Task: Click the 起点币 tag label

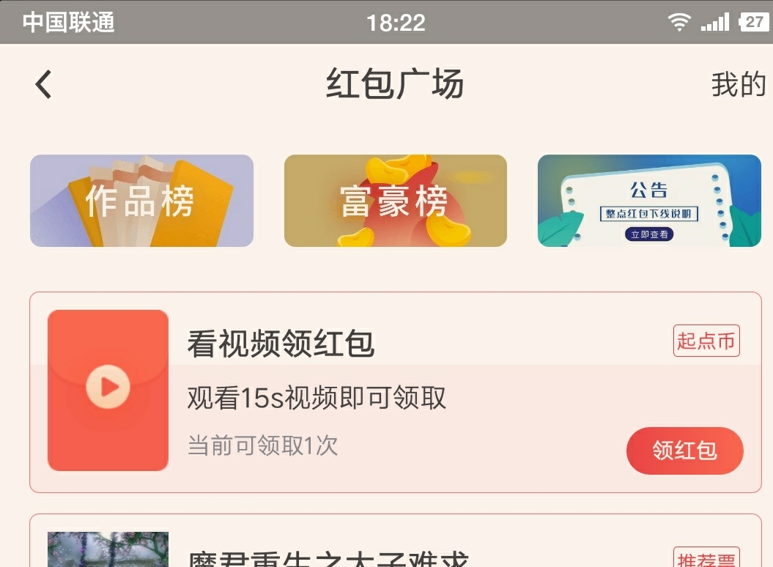Action: [x=706, y=341]
